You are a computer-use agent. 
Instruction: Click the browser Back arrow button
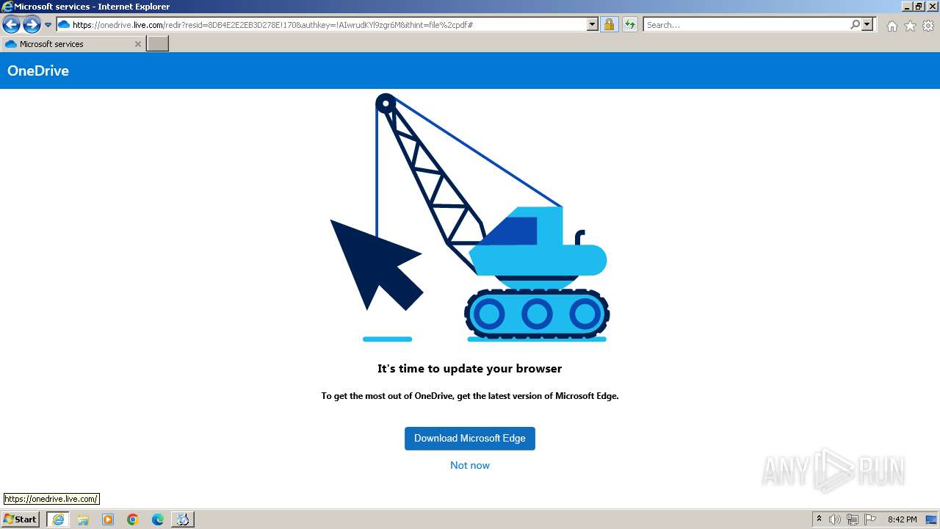11,25
